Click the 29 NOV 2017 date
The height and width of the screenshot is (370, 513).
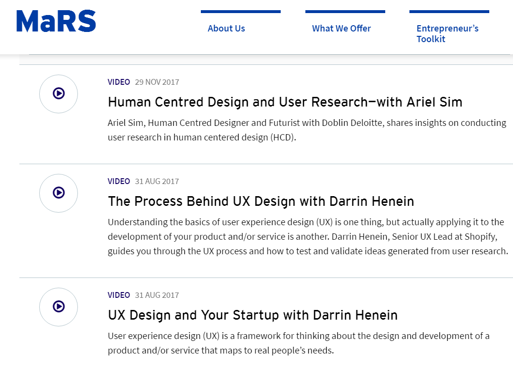click(157, 82)
